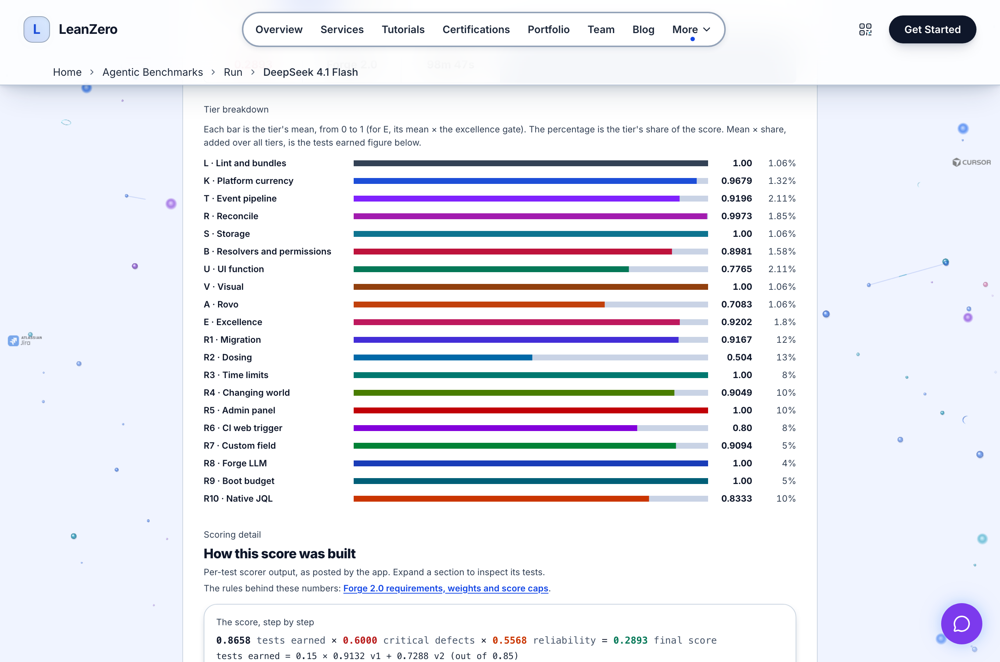
Task: Click the DeepSeek 4.1 Flash breadcrumb
Action: 310,72
